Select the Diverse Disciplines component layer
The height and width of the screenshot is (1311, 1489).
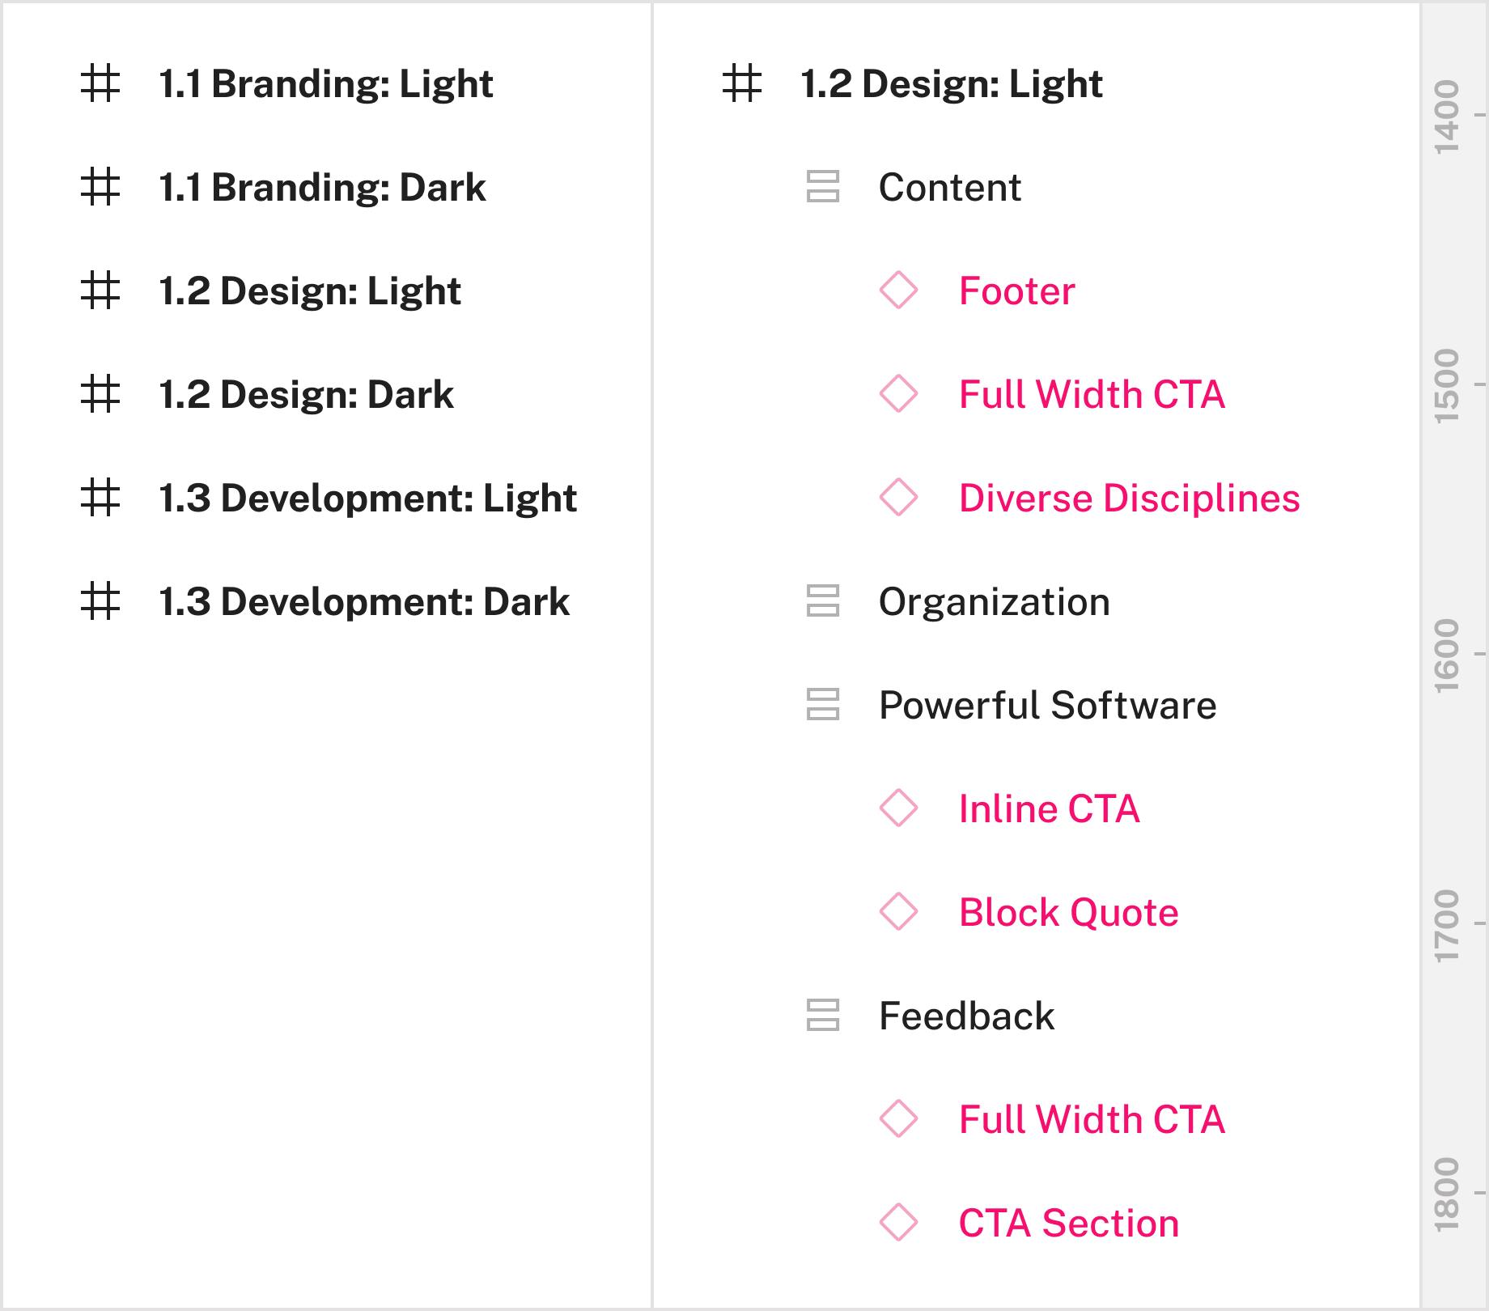[x=1129, y=499]
